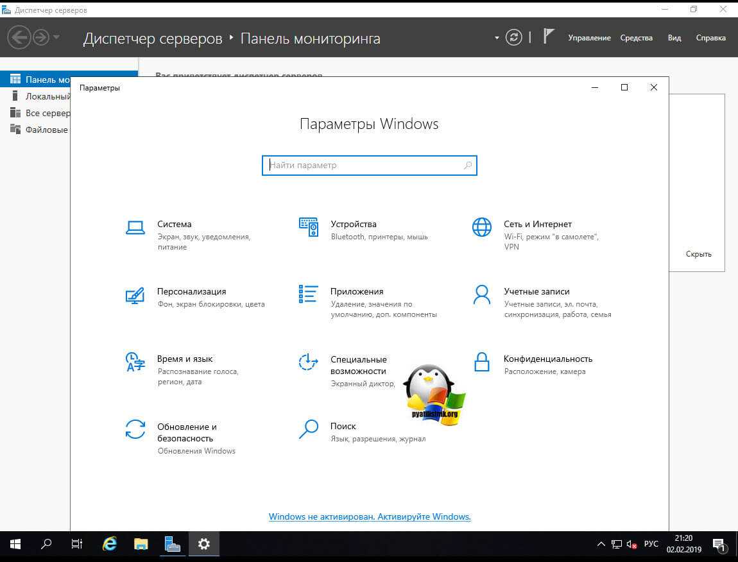
Task: Open the Средства menu
Action: 636,38
